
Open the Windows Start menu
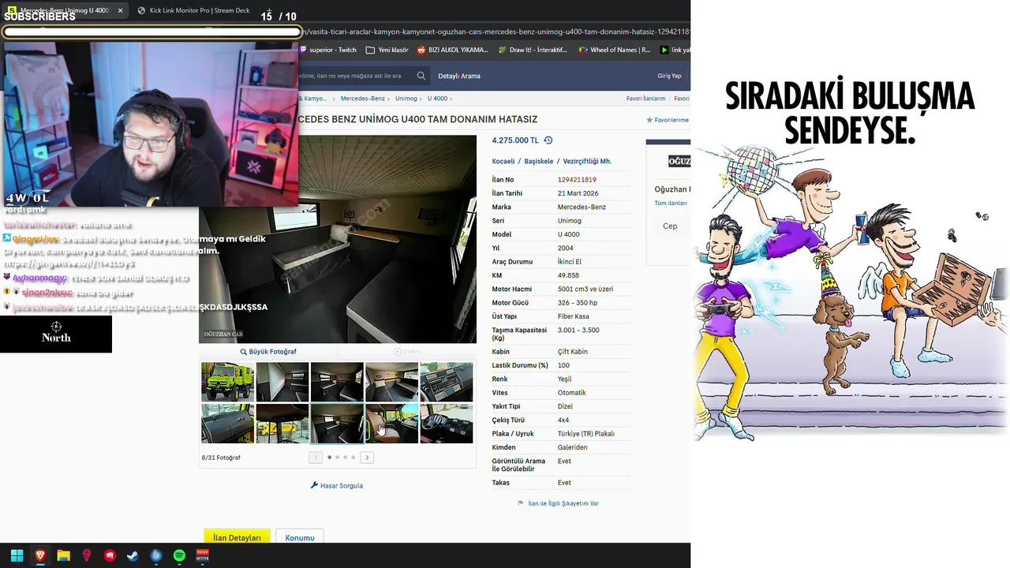click(17, 555)
